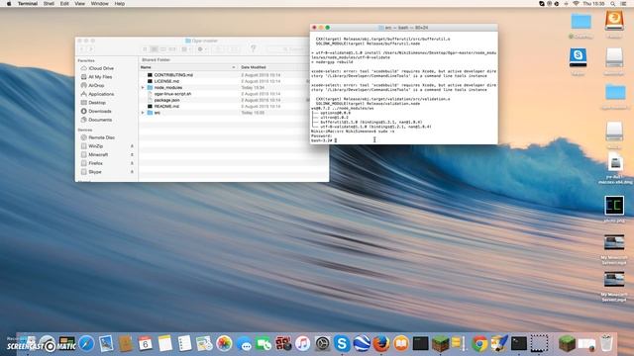
Task: Eject Firefox volume in Finder sidebar
Action: point(132,163)
